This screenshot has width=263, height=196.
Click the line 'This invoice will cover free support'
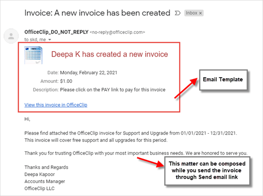pos(96,140)
